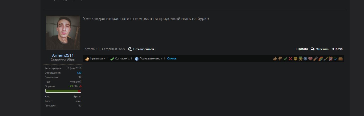Viewport: 364px width, 116px height.
Task: Give the heart rating to post
Action: 310,59
